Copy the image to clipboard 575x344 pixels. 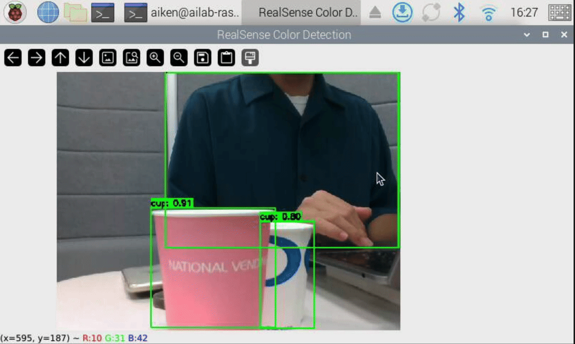click(x=226, y=58)
